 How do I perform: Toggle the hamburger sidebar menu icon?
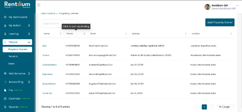(39, 5)
